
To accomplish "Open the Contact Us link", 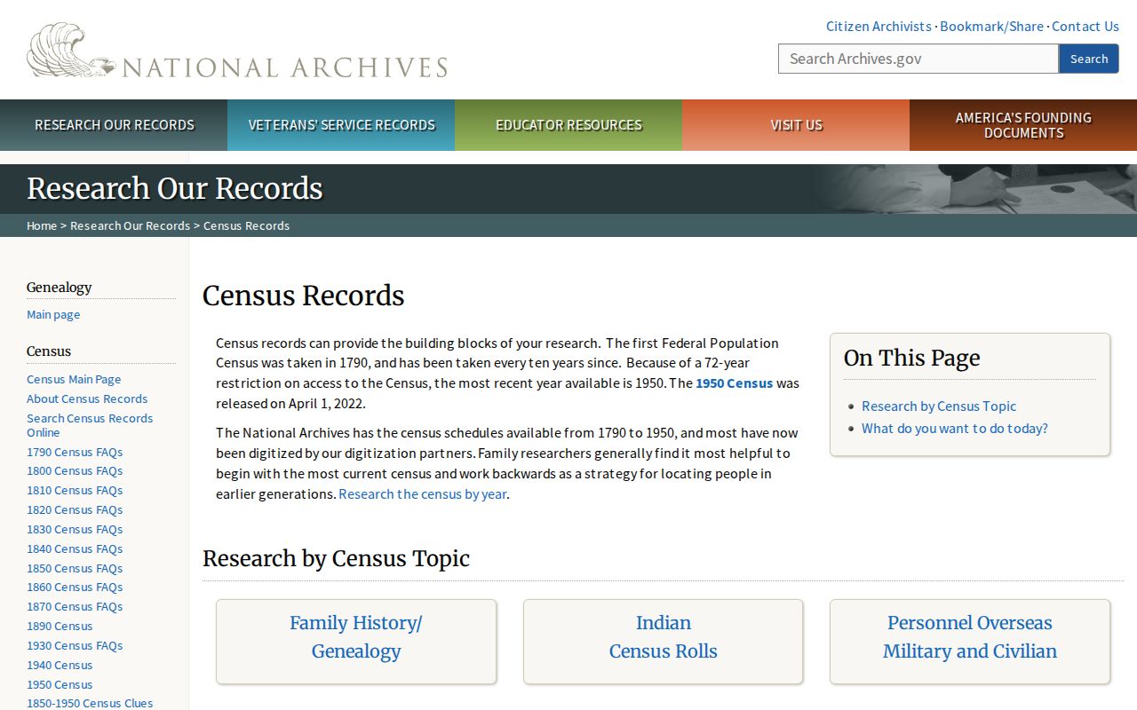I will [1085, 27].
